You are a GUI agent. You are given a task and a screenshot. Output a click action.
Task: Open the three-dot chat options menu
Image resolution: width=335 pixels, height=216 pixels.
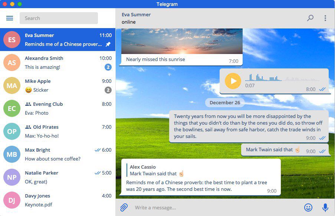(x=325, y=18)
